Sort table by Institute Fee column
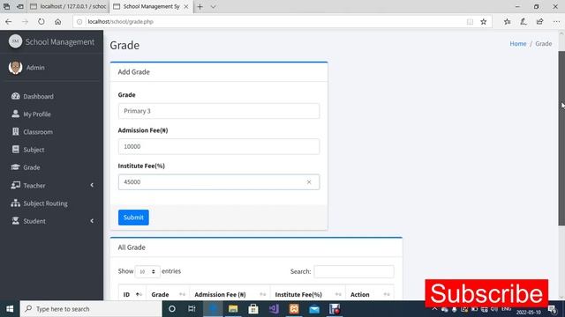This screenshot has width=565, height=317. click(308, 294)
